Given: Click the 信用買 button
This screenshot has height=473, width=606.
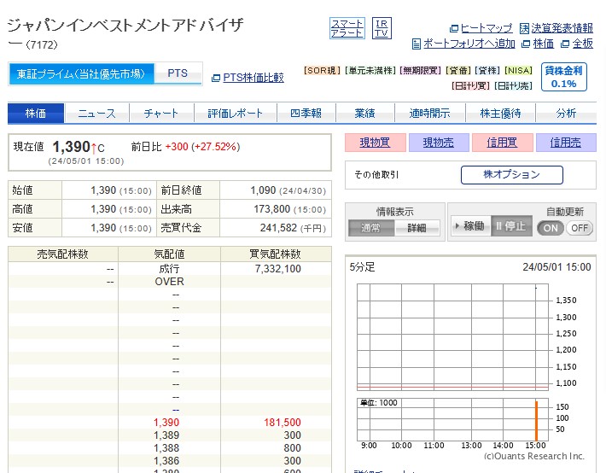Looking at the screenshot, I should pyautogui.click(x=503, y=143).
